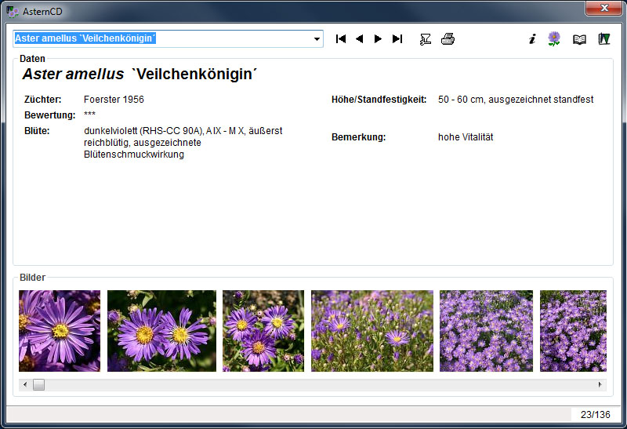Screen dimensions: 627x429
Task: Select the third aster image thumbnail
Action: coord(263,331)
